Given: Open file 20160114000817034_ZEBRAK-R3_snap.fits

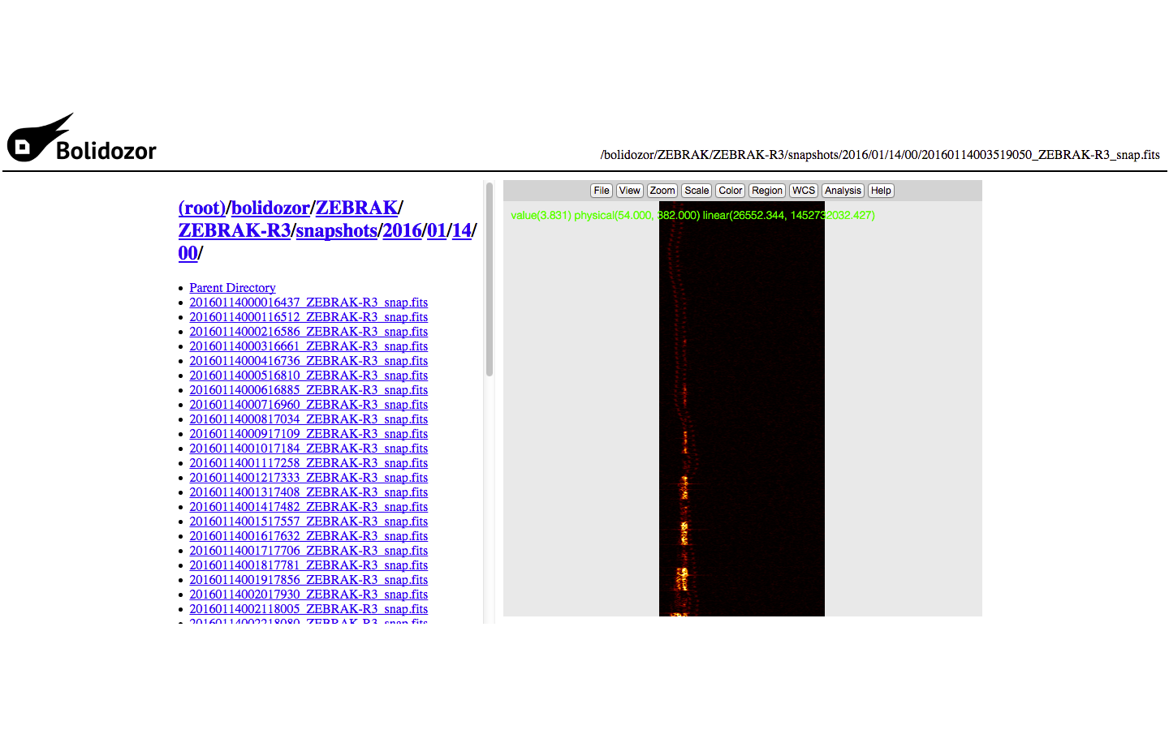Looking at the screenshot, I should [x=308, y=419].
